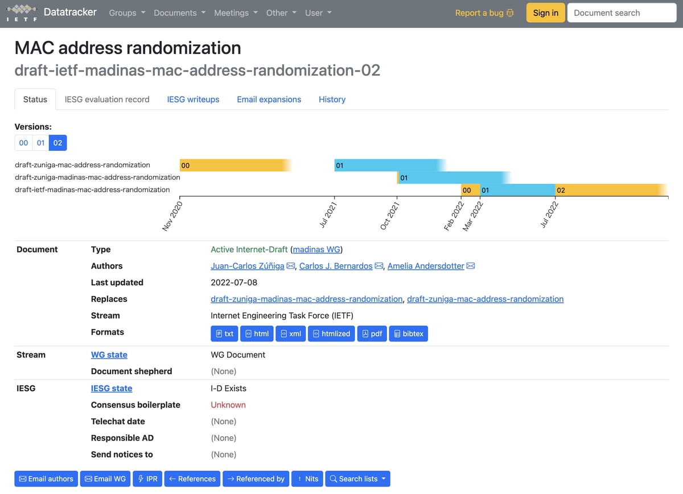Image resolution: width=683 pixels, height=494 pixels.
Task: Open the Documents menu
Action: 179,13
